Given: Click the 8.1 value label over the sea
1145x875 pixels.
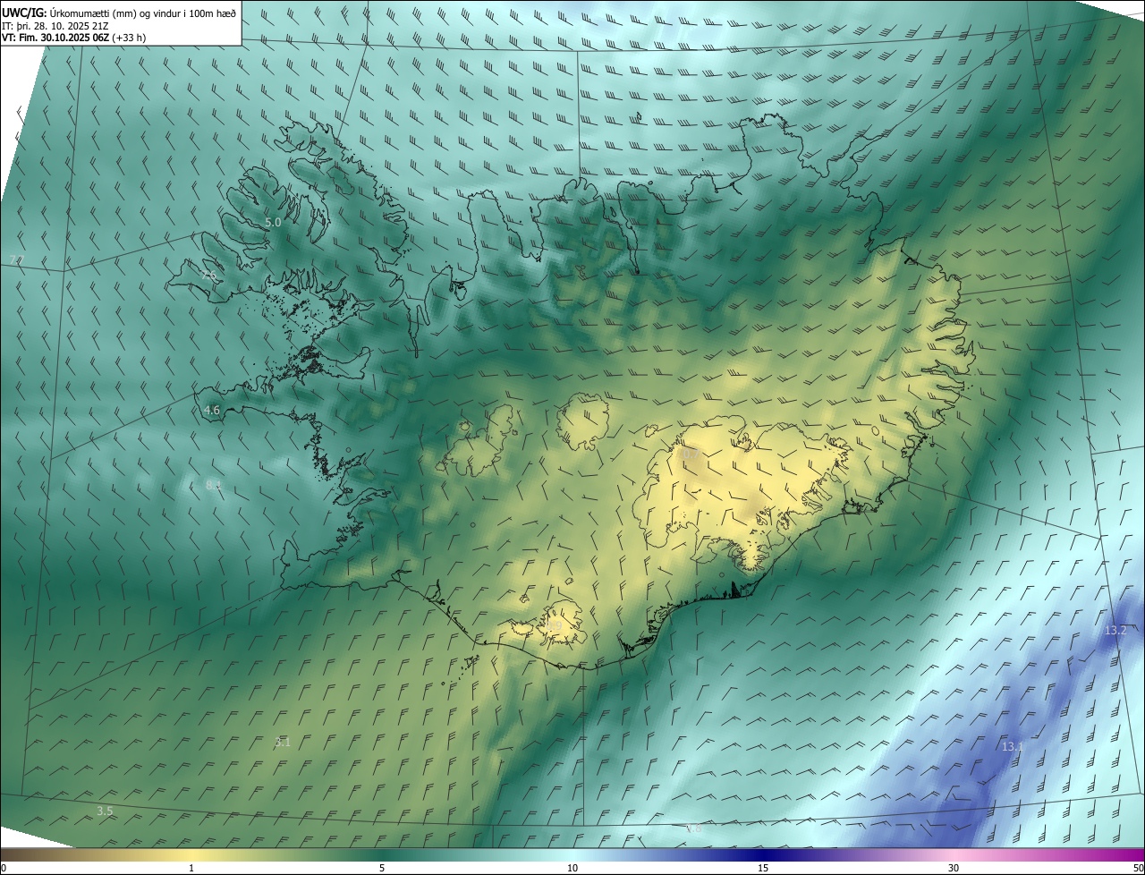Looking at the screenshot, I should click(x=213, y=485).
